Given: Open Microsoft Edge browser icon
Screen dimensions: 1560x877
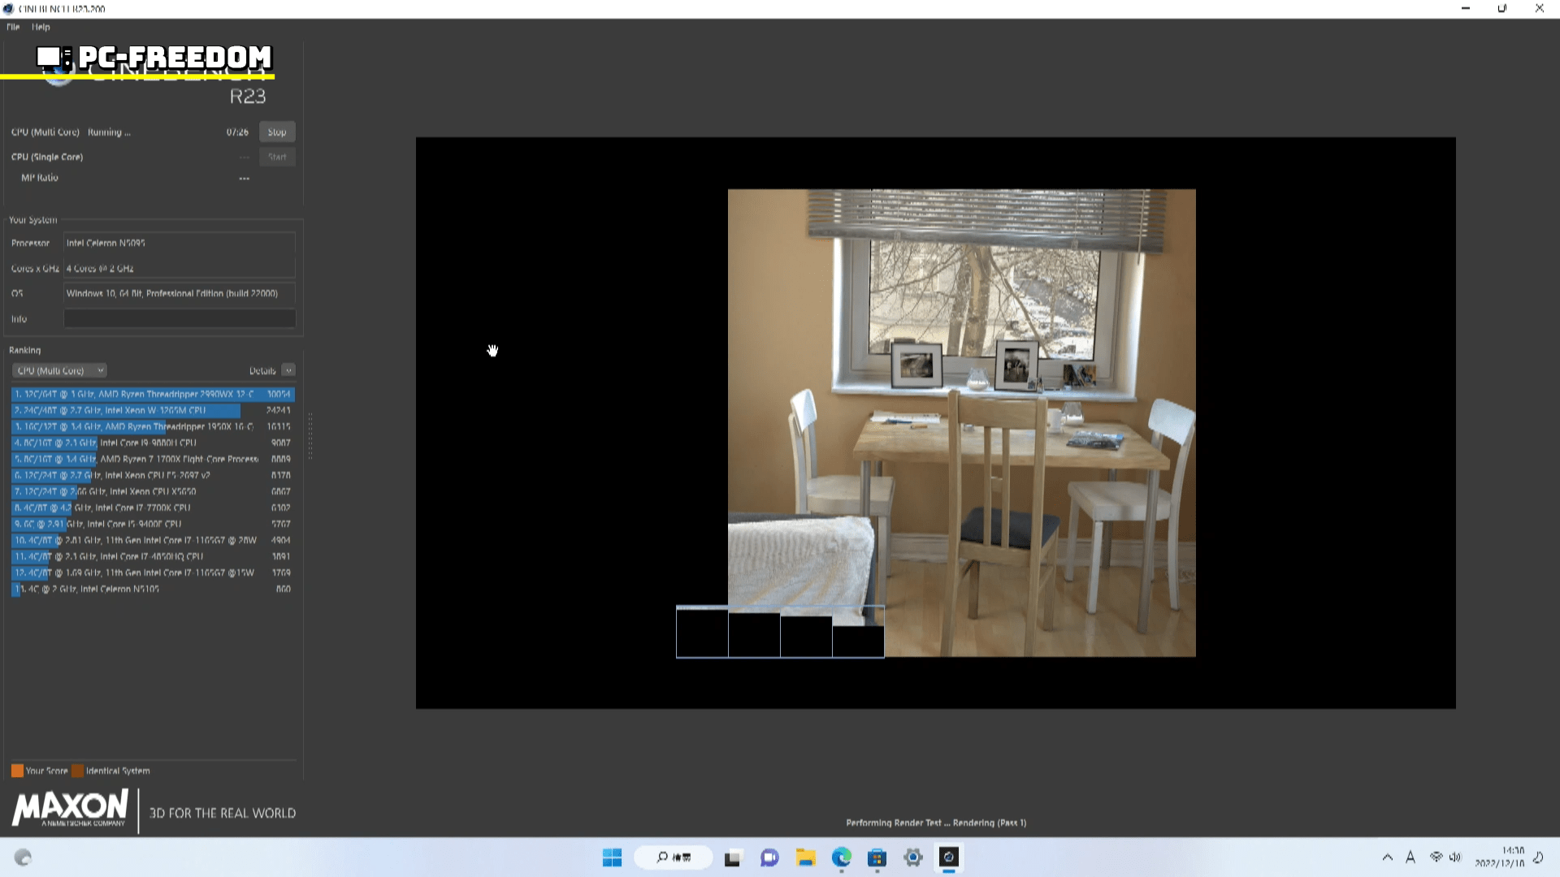Looking at the screenshot, I should [841, 858].
